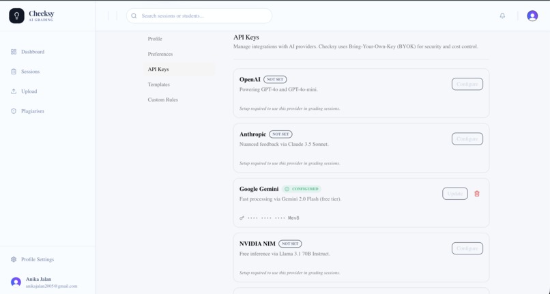This screenshot has height=294, width=550.
Task: Click 'Nuanced feedback via Claude 3.5 Sonnet' text
Action: 284,144
